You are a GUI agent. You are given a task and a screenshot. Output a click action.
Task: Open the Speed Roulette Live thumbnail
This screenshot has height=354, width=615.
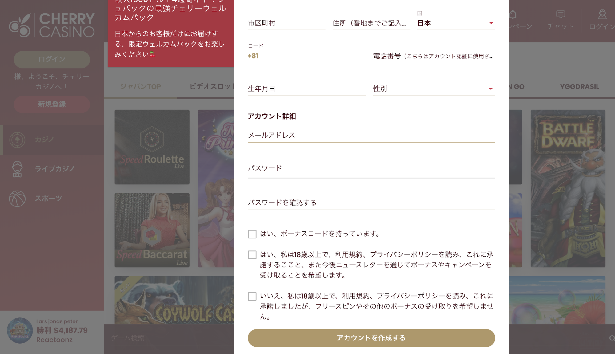[x=152, y=147]
